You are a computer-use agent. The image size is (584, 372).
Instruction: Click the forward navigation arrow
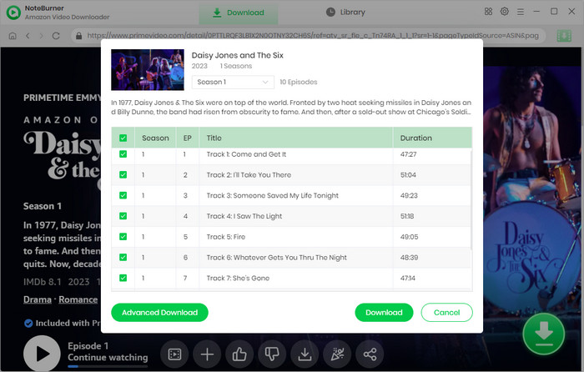point(42,36)
